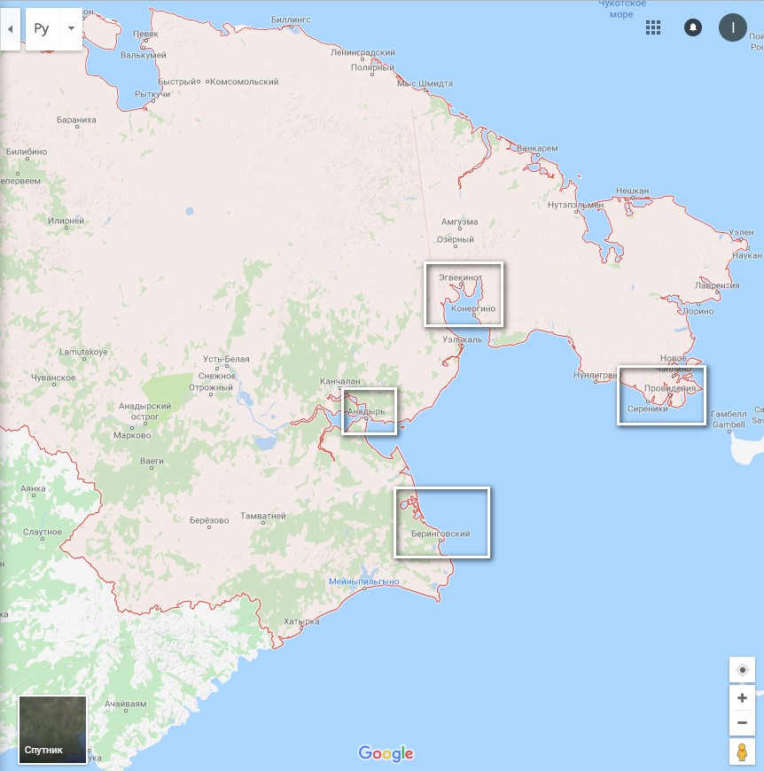This screenshot has width=764, height=771.
Task: Select the Анадырь city label
Action: 367,412
